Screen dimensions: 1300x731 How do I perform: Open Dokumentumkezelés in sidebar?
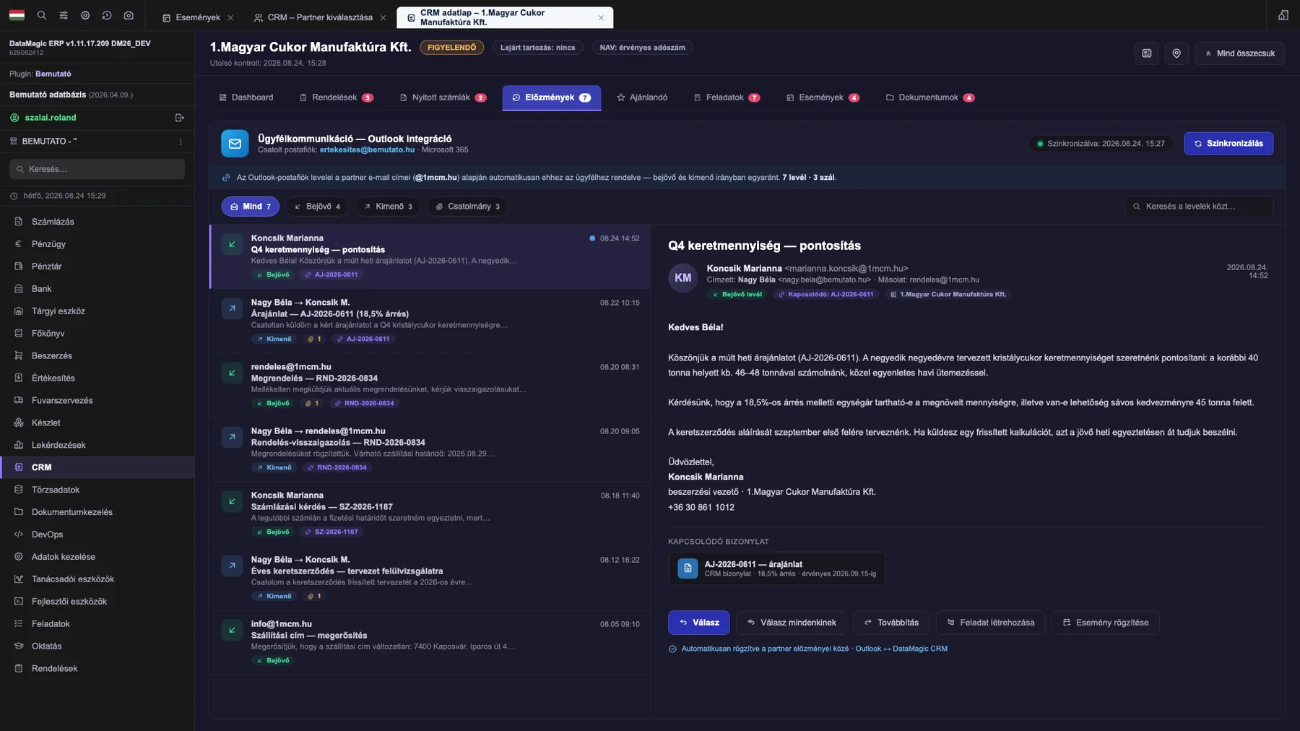coord(97,512)
